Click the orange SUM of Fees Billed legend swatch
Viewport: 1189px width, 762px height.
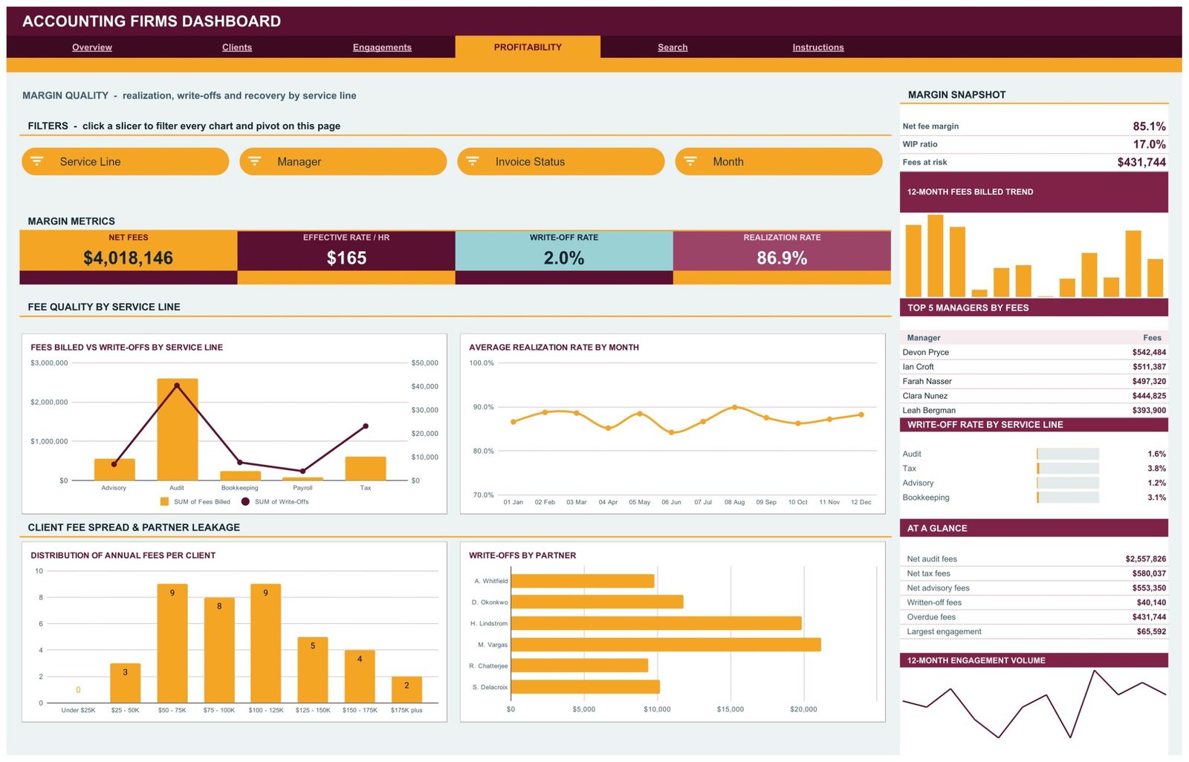[164, 501]
